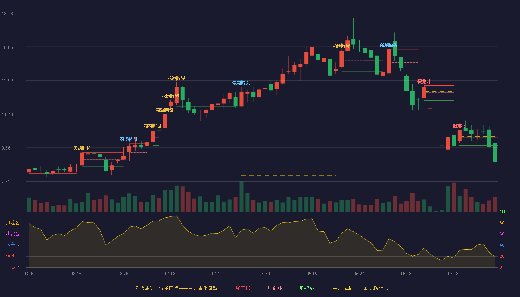Toggle the 主力成本 legend entry
This screenshot has width=520, height=297.
click(x=339, y=288)
